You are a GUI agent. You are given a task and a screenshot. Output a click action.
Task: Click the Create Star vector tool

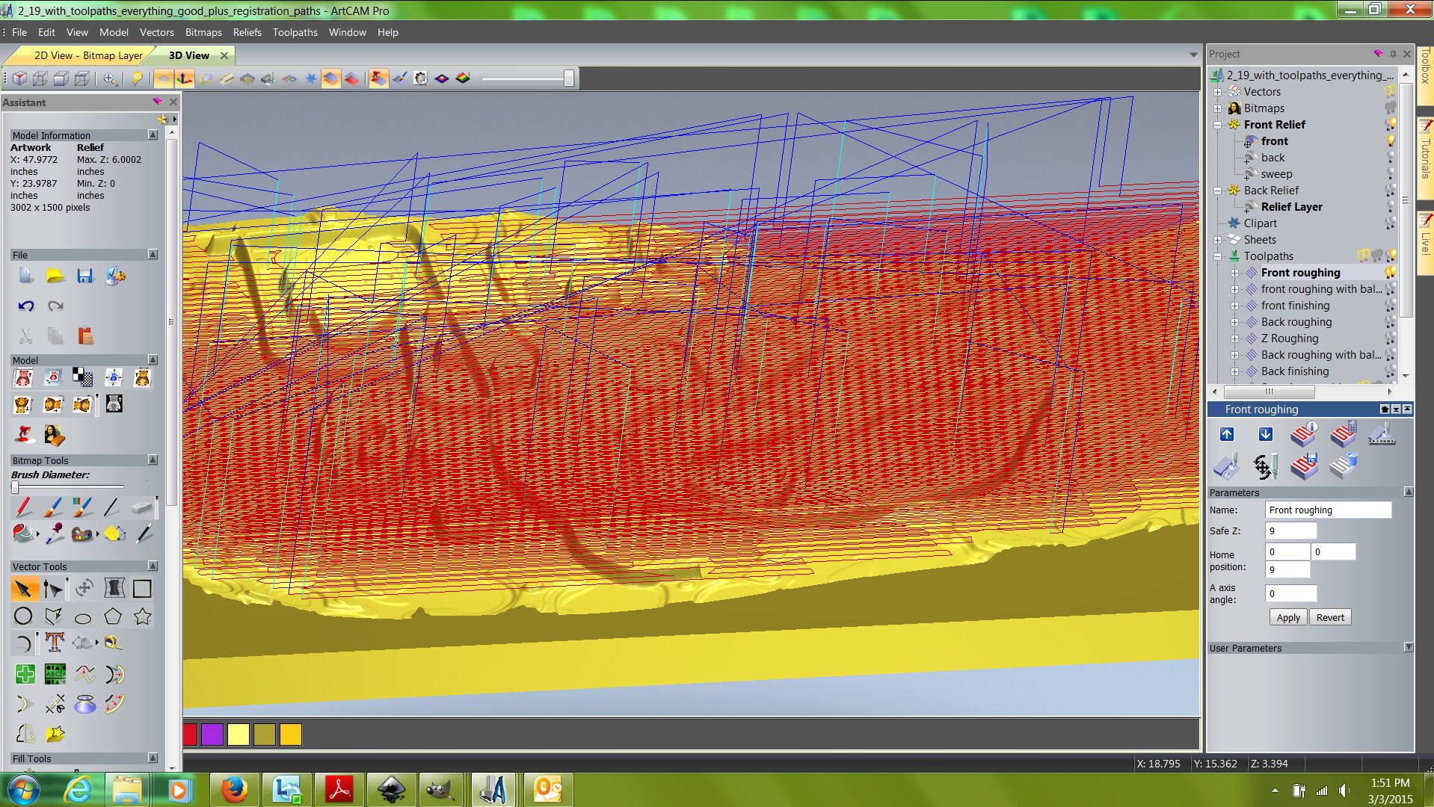[142, 616]
